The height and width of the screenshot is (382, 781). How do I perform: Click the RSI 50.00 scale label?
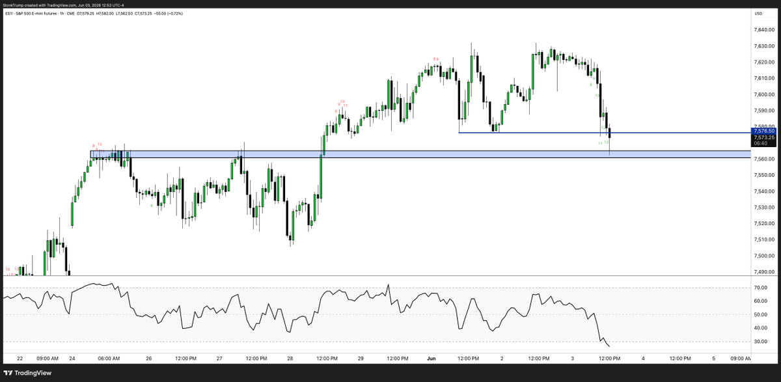pyautogui.click(x=760, y=315)
